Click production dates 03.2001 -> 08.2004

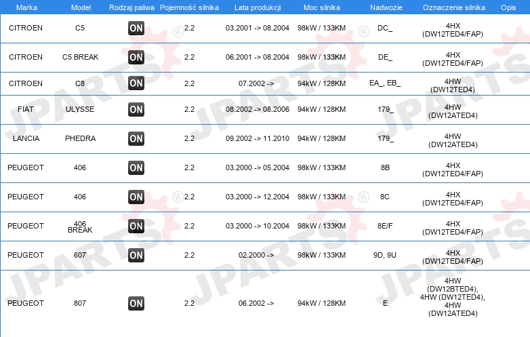click(258, 28)
